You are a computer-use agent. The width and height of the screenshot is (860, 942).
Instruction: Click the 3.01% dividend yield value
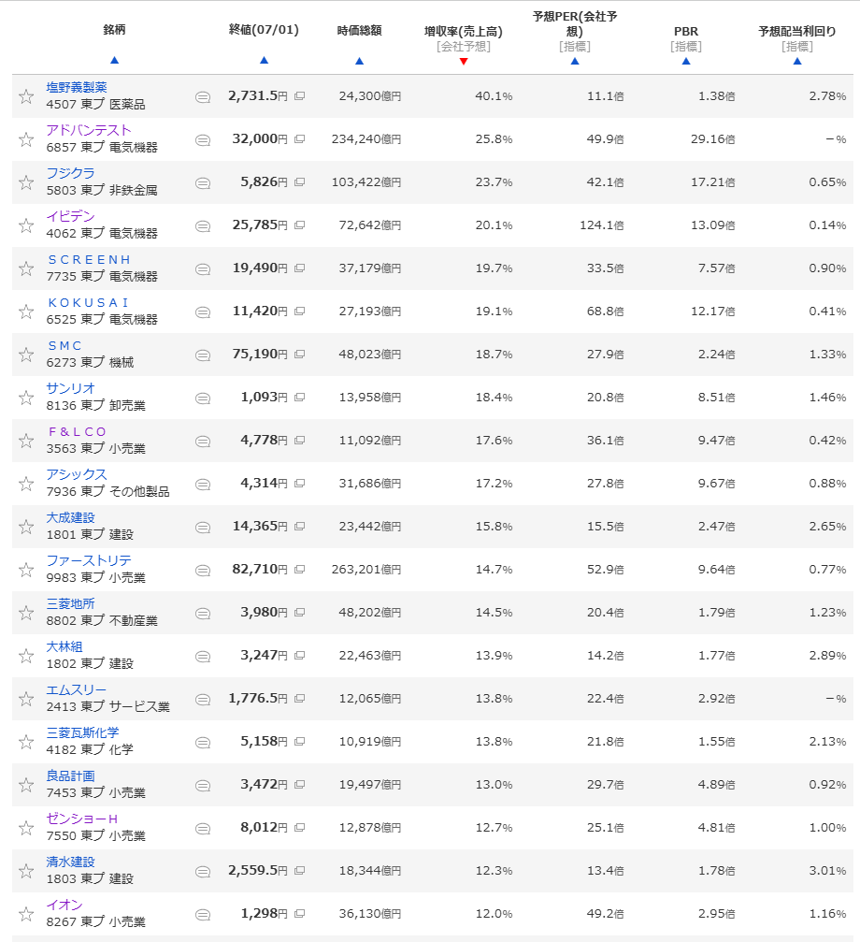pos(827,871)
